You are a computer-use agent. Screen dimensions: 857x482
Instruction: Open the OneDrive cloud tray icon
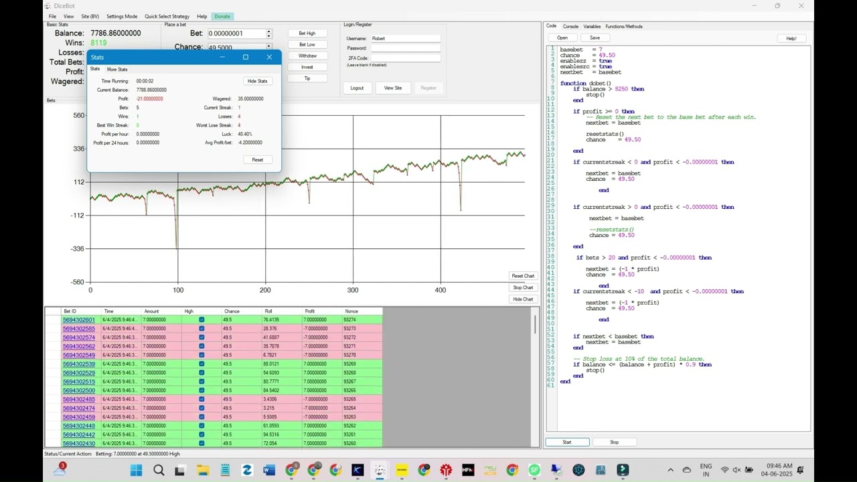click(686, 470)
